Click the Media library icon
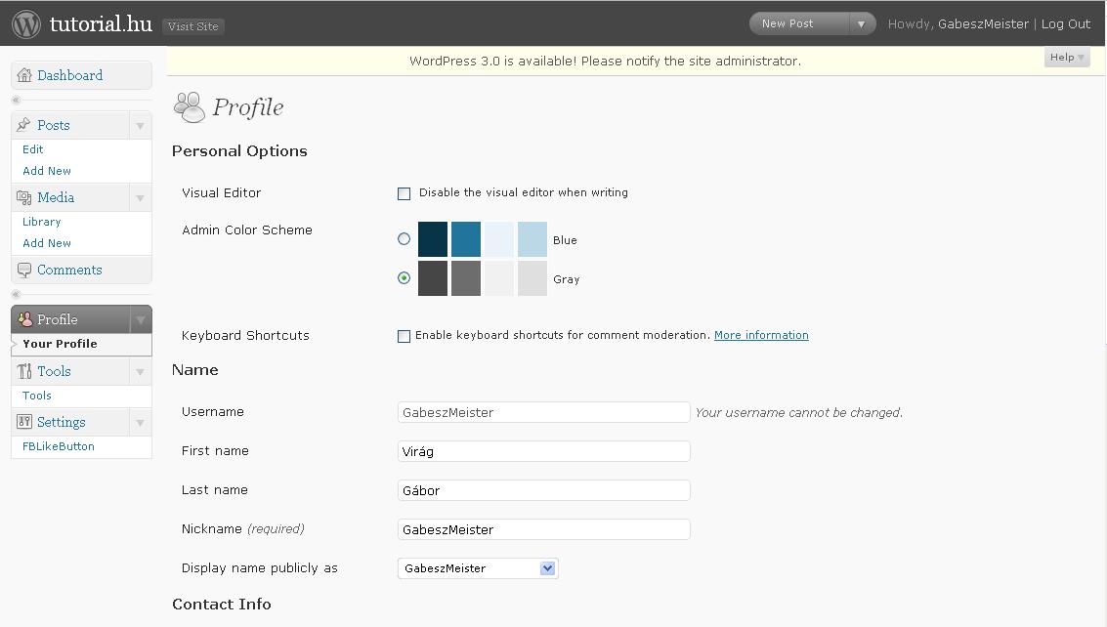The width and height of the screenshot is (1107, 627). [24, 197]
